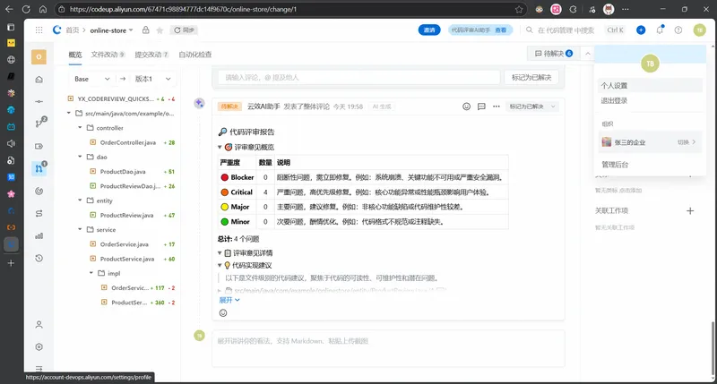
Task: Select 个人设置 in user menu
Action: 650,85
